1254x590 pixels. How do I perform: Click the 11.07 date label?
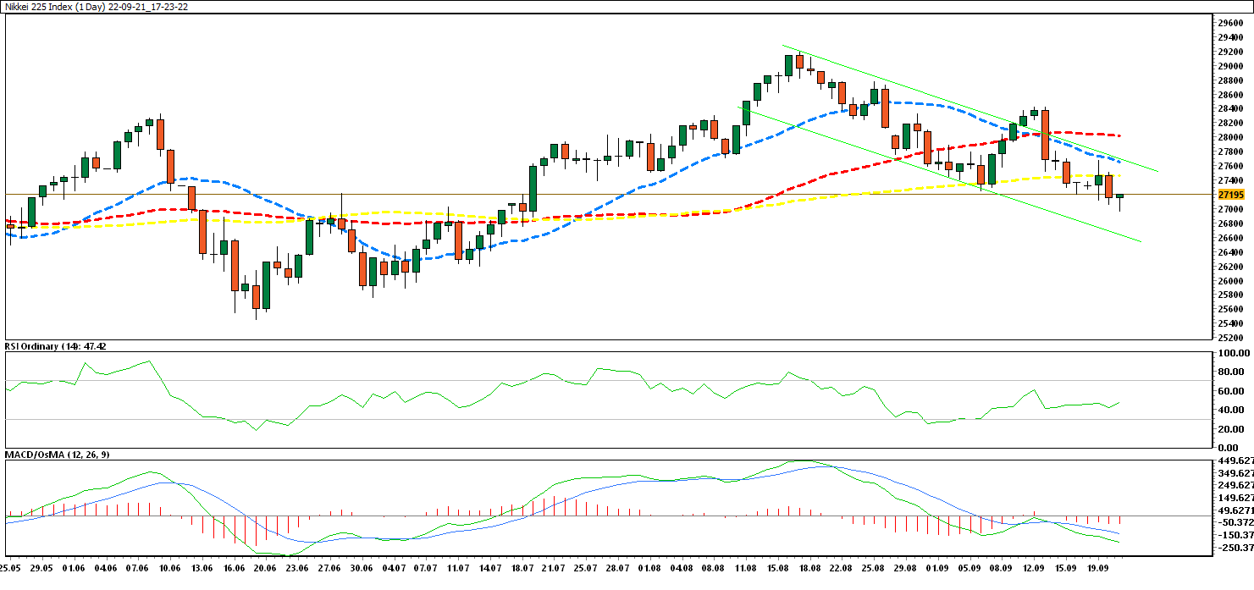point(458,570)
